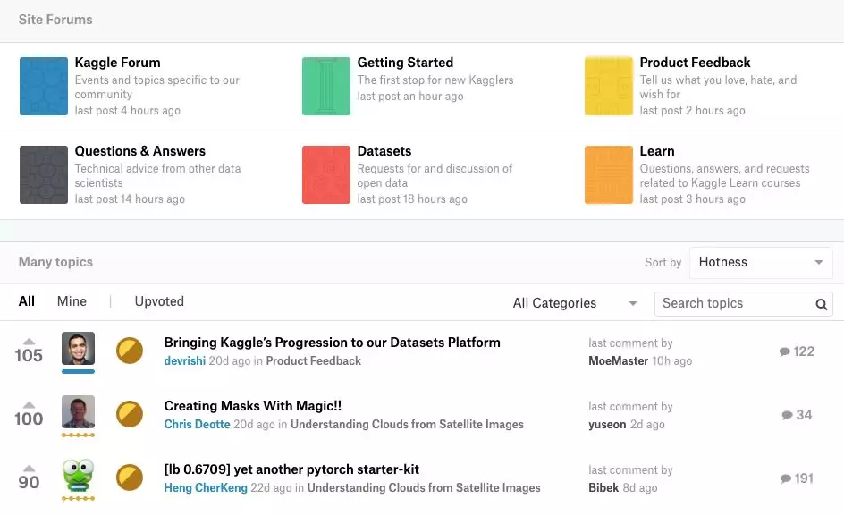Open 'Understanding Clouds' link under Chris Deotte's topic
This screenshot has width=844, height=516.
pyautogui.click(x=407, y=425)
